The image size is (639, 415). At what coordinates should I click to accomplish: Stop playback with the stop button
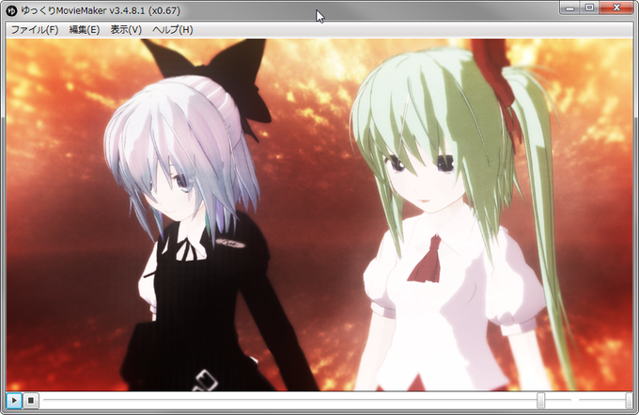tap(31, 400)
